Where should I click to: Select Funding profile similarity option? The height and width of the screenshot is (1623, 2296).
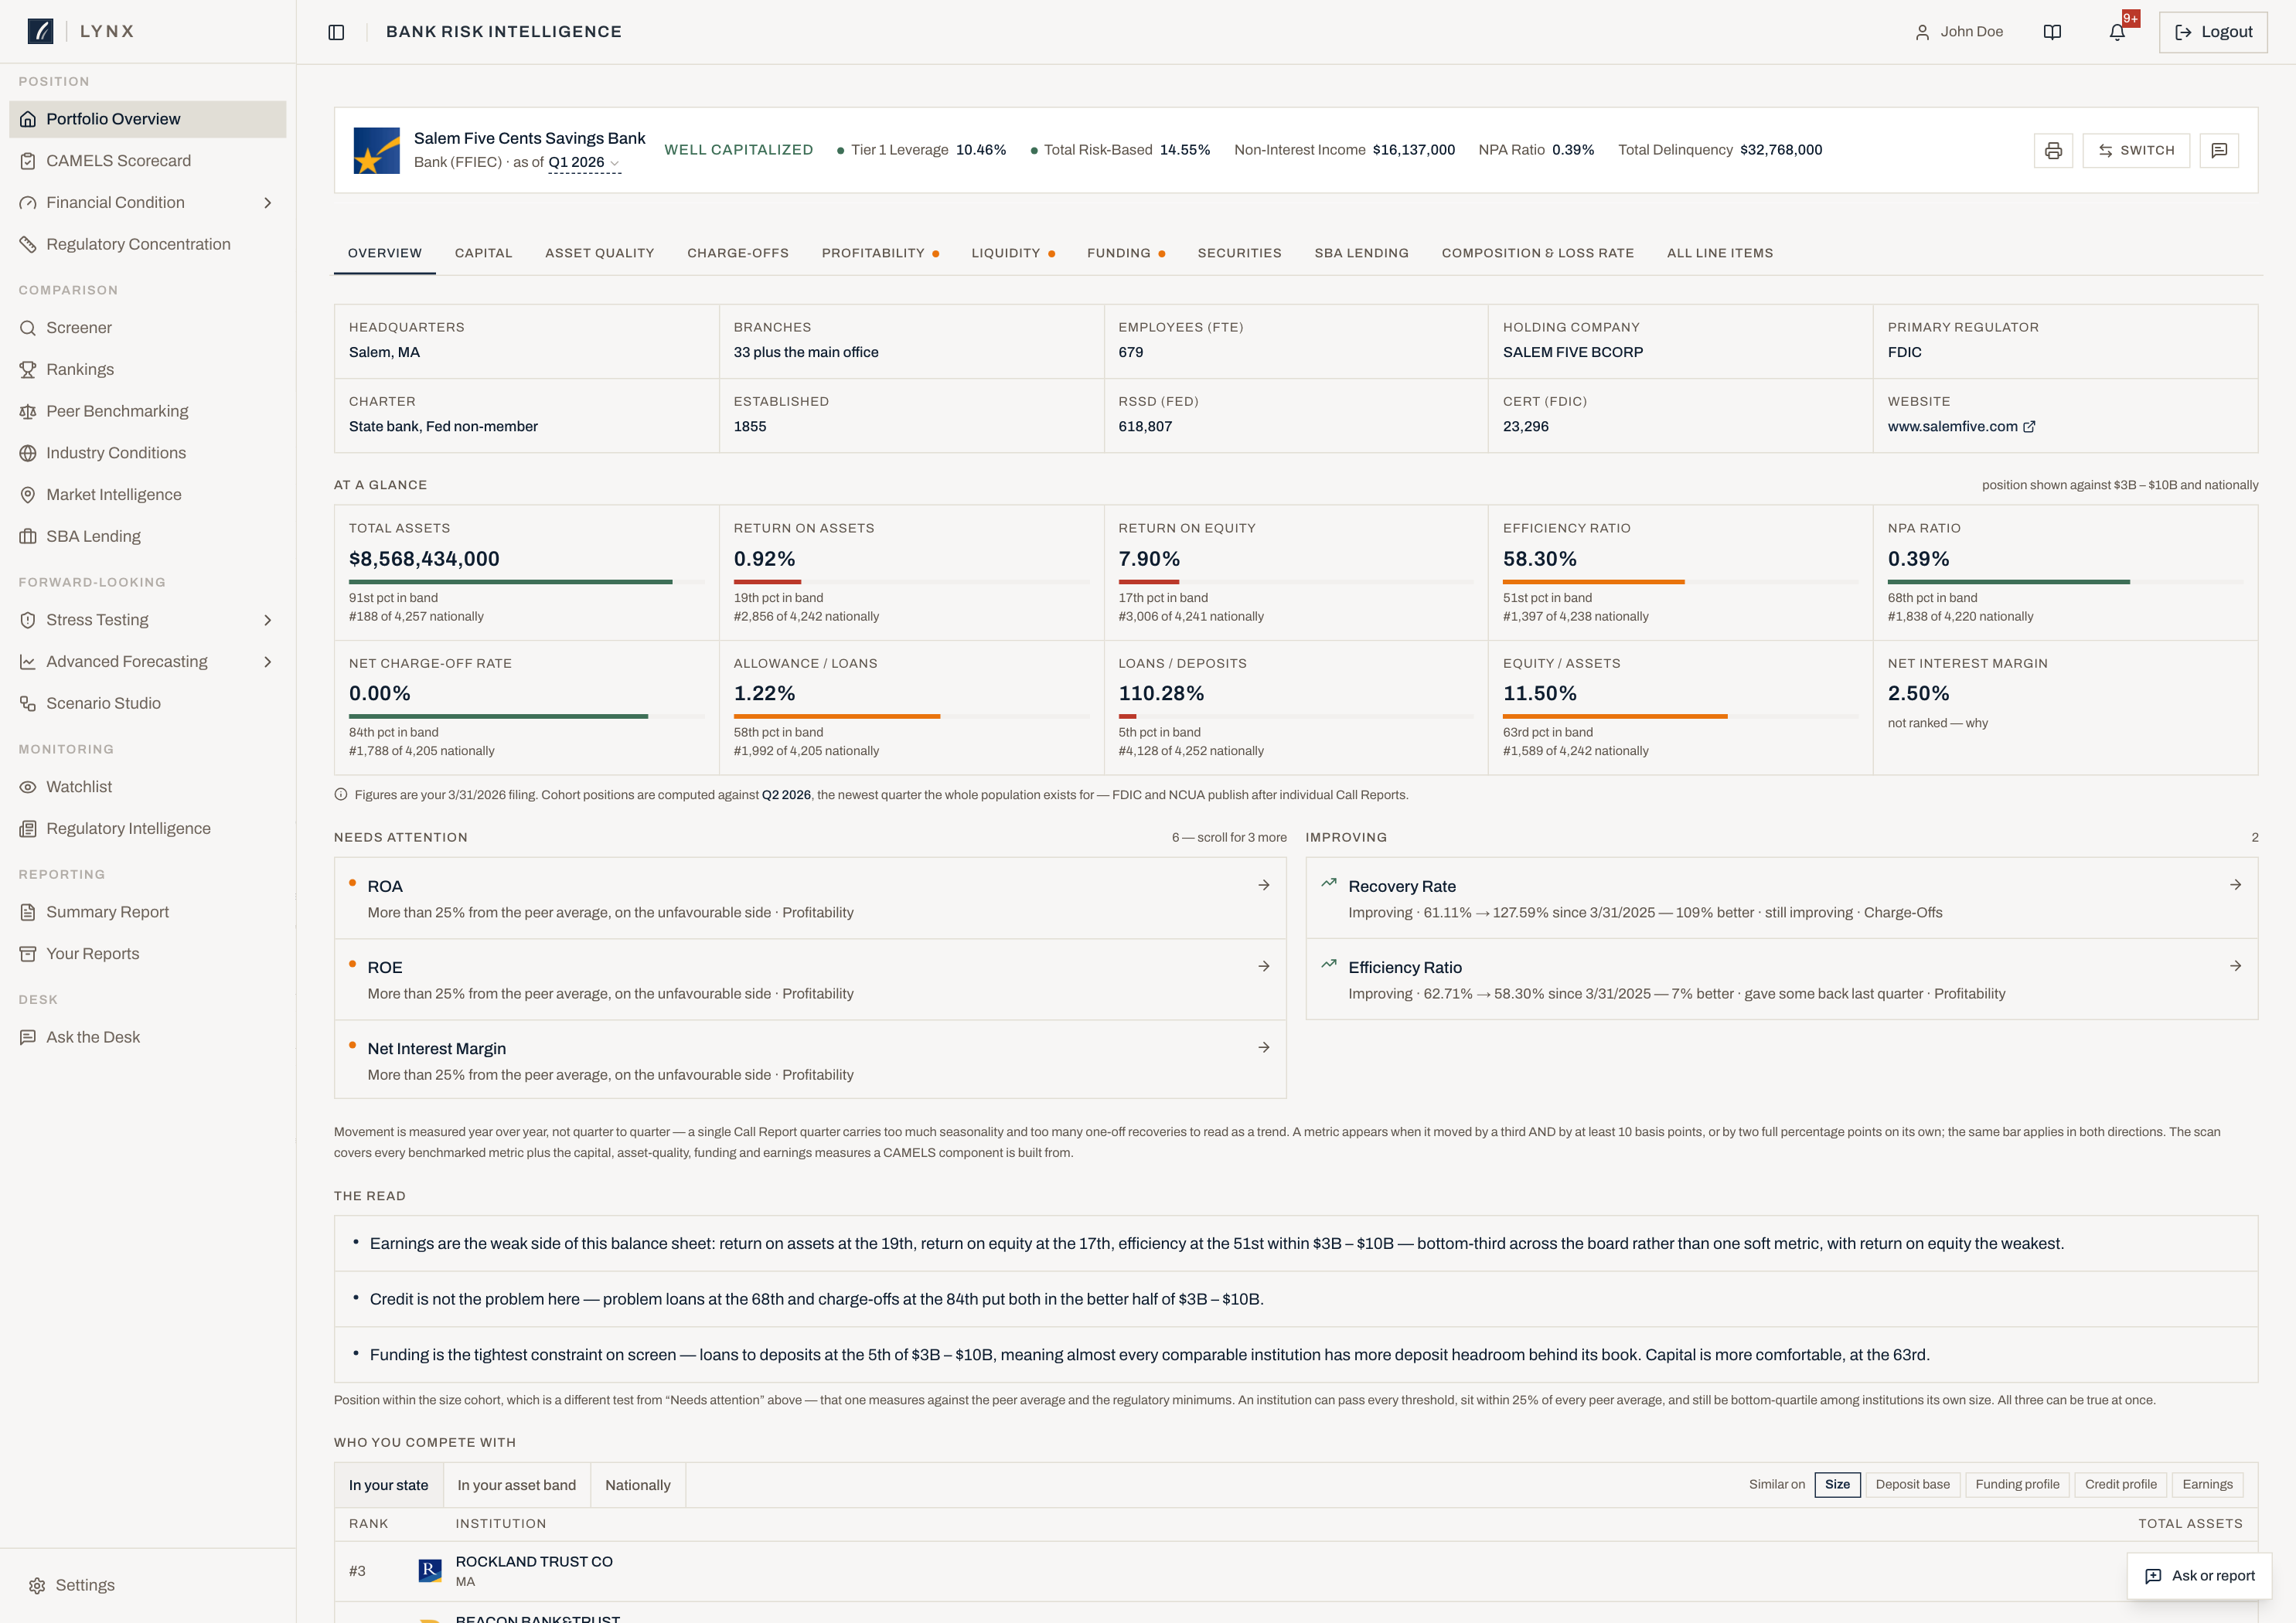pos(2017,1484)
